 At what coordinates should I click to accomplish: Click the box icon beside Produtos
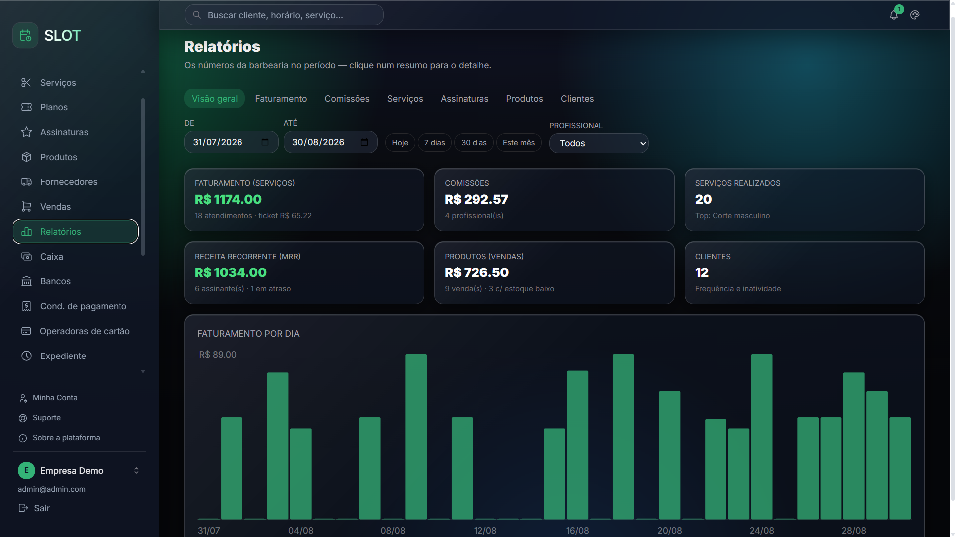coord(26,157)
